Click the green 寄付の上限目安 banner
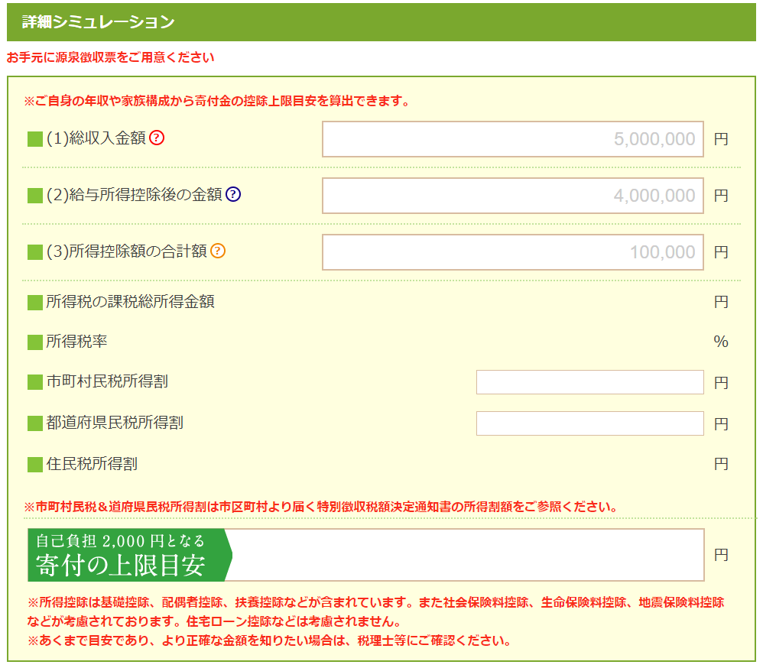Image resolution: width=763 pixels, height=668 pixels. [x=130, y=555]
